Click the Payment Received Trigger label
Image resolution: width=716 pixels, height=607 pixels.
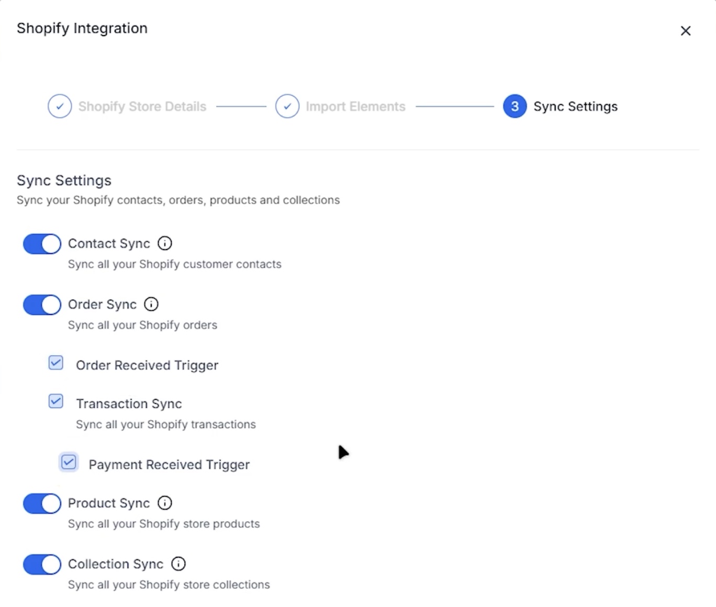click(169, 465)
